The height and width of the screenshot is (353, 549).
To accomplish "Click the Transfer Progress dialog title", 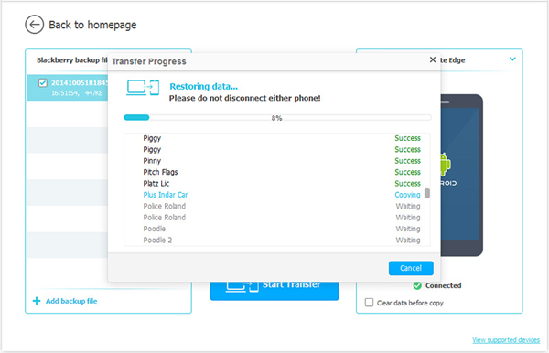I will 149,61.
